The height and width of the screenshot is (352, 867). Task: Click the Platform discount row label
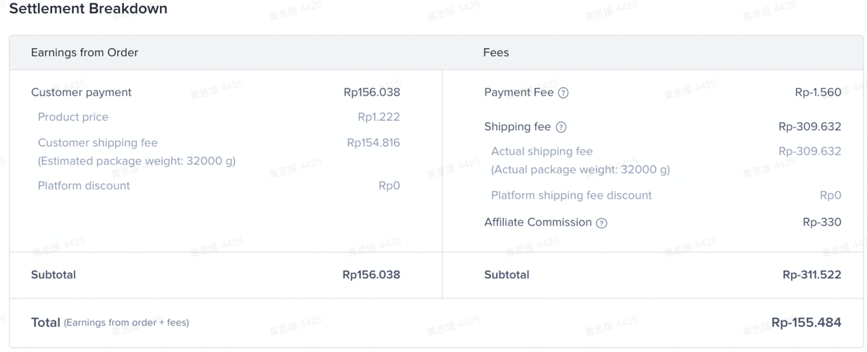(84, 186)
